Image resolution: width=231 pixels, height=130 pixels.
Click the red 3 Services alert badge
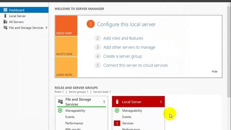tap(117, 123)
